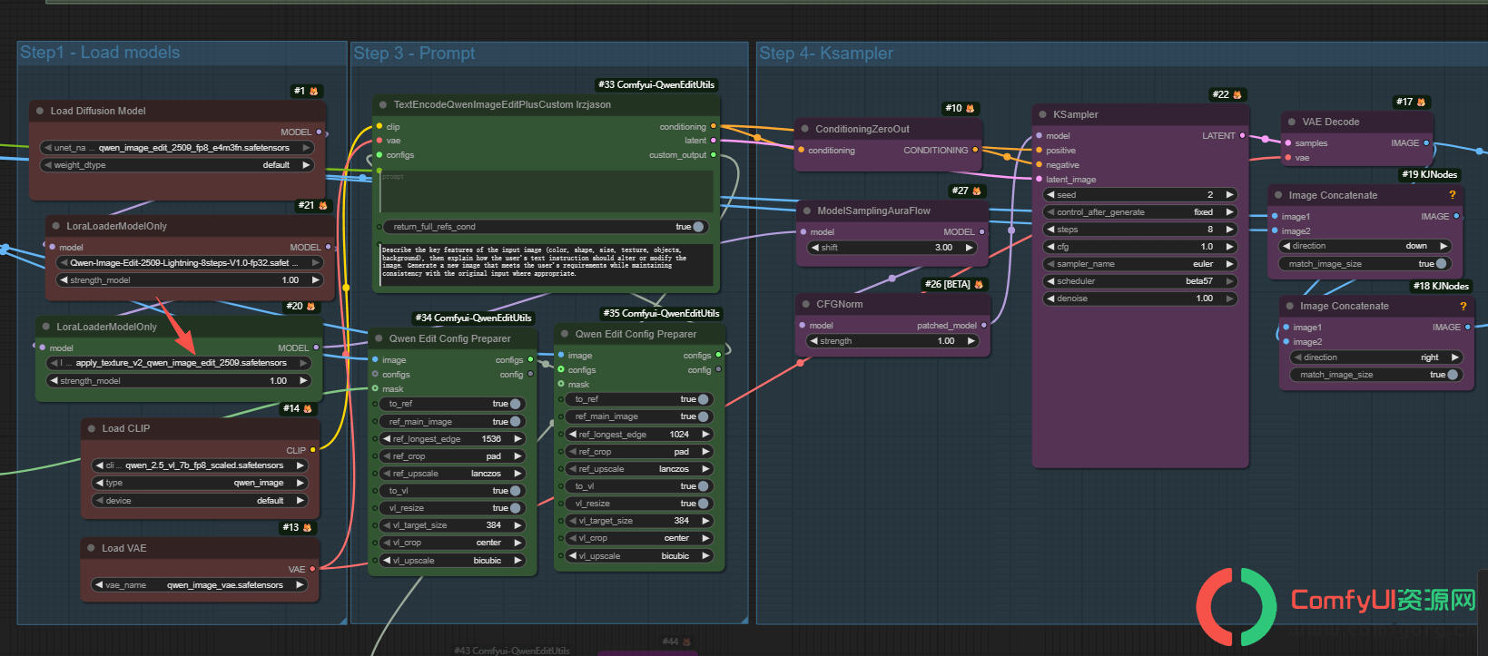Open the scheduler dropdown set to beta57
This screenshot has width=1488, height=656.
[1140, 281]
